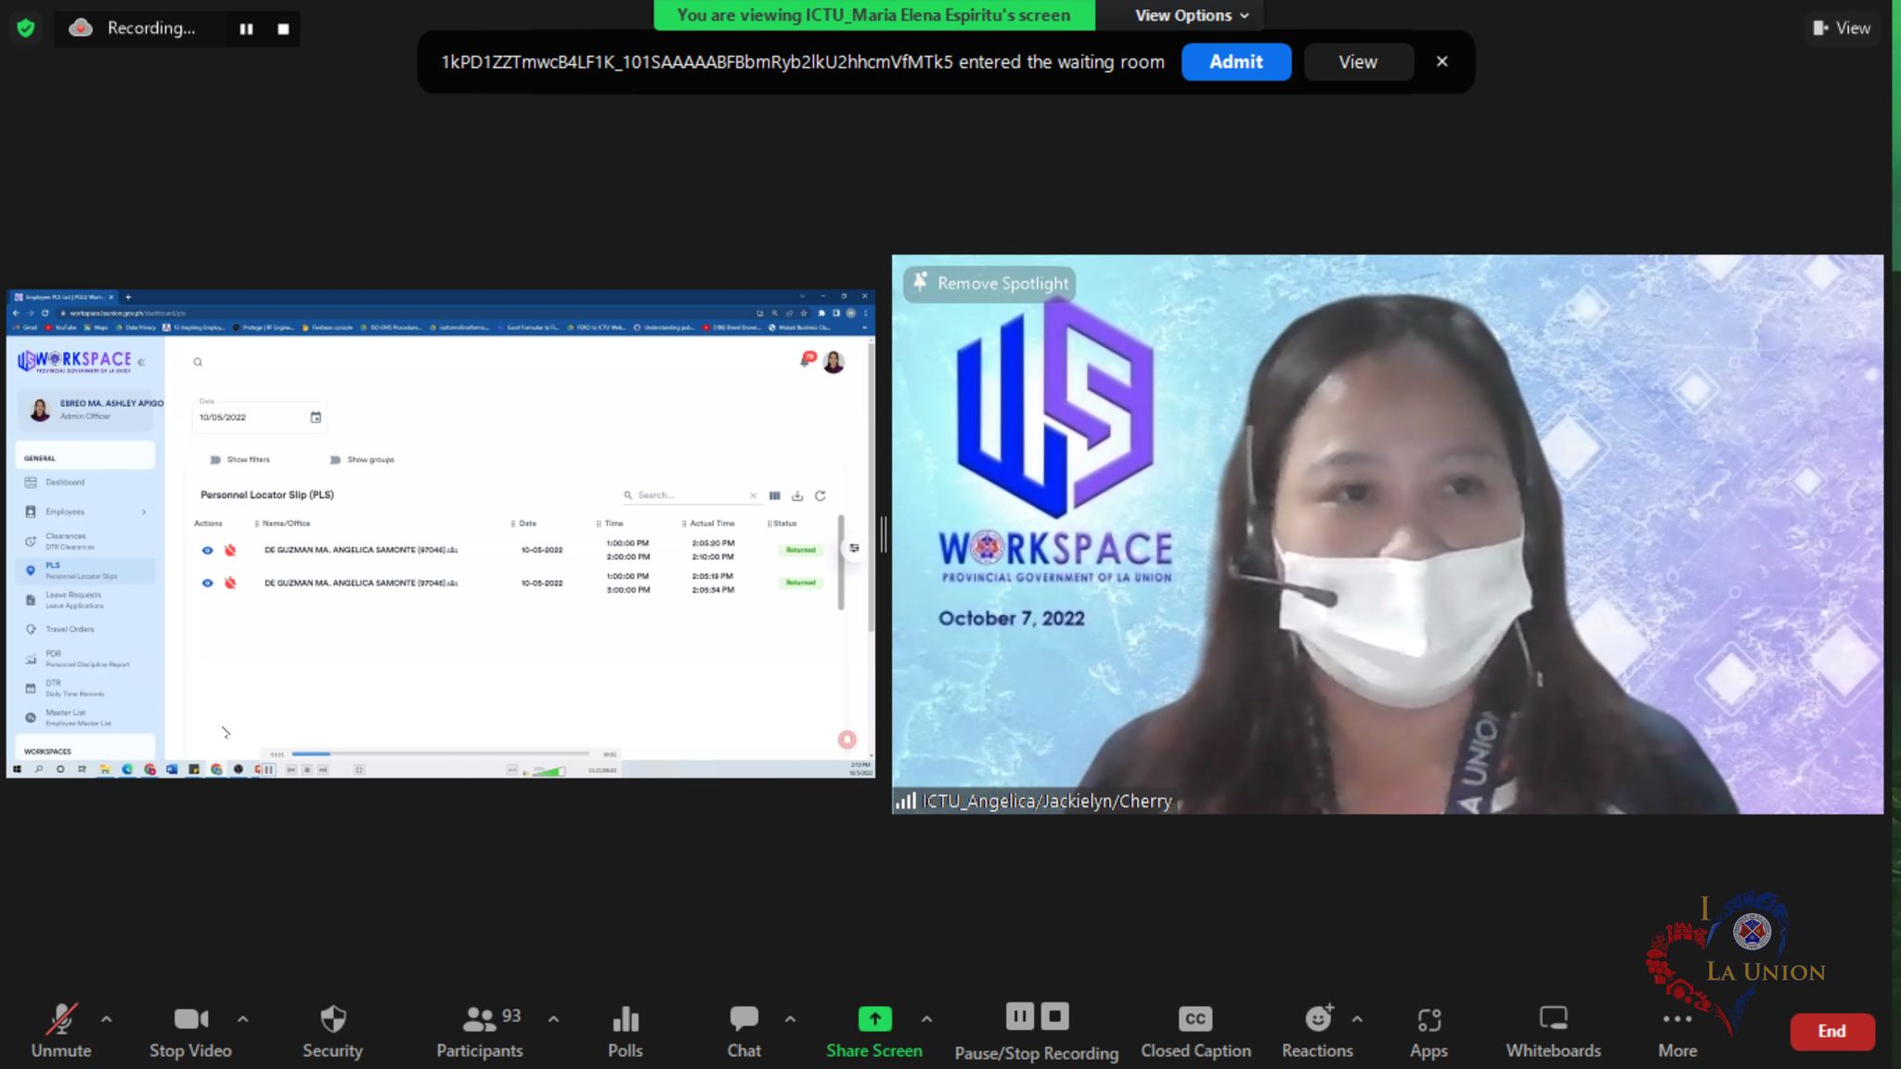Open the column chooser icon

775,496
